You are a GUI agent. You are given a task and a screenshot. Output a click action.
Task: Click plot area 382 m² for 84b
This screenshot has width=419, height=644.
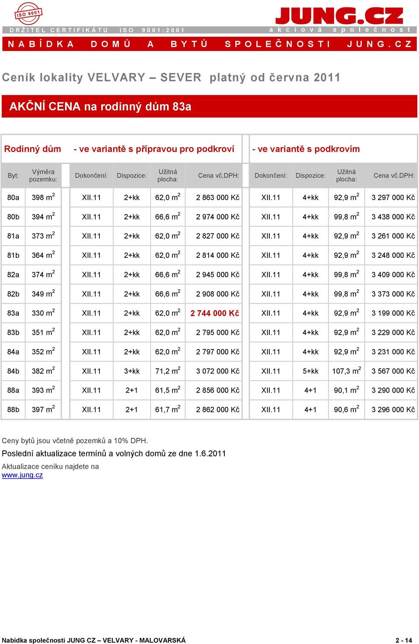pos(43,371)
